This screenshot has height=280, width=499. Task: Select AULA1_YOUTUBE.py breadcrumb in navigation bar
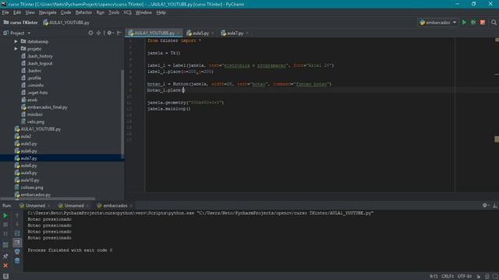click(x=66, y=23)
